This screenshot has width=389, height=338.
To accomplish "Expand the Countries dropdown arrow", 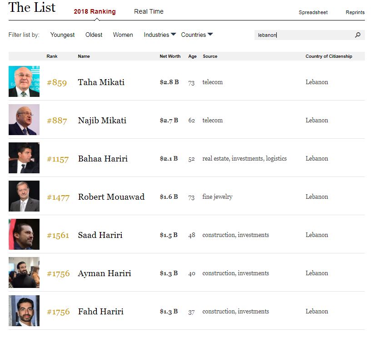I will click(210, 34).
